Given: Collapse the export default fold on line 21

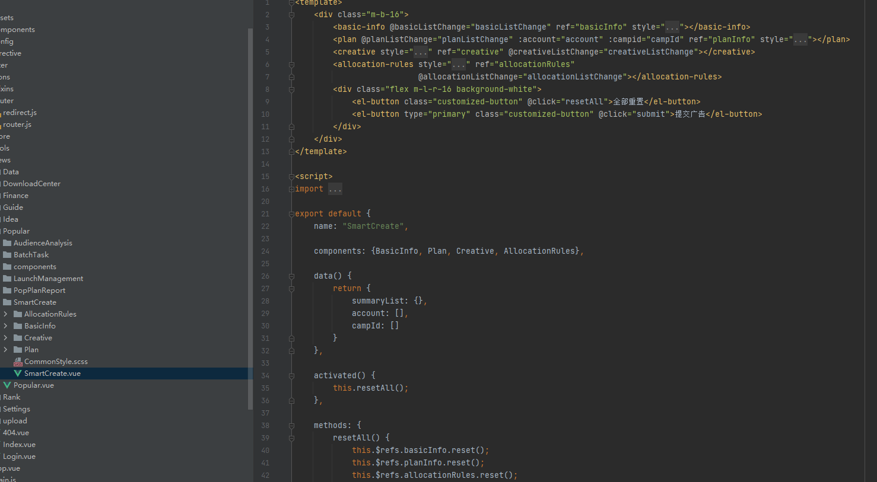Looking at the screenshot, I should pos(291,214).
